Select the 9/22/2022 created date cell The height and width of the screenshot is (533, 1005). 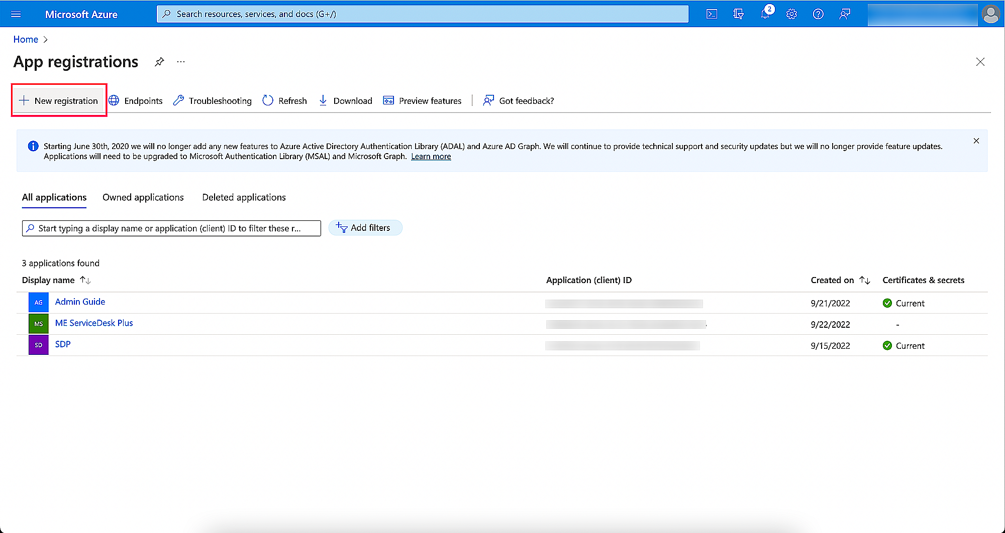point(830,325)
